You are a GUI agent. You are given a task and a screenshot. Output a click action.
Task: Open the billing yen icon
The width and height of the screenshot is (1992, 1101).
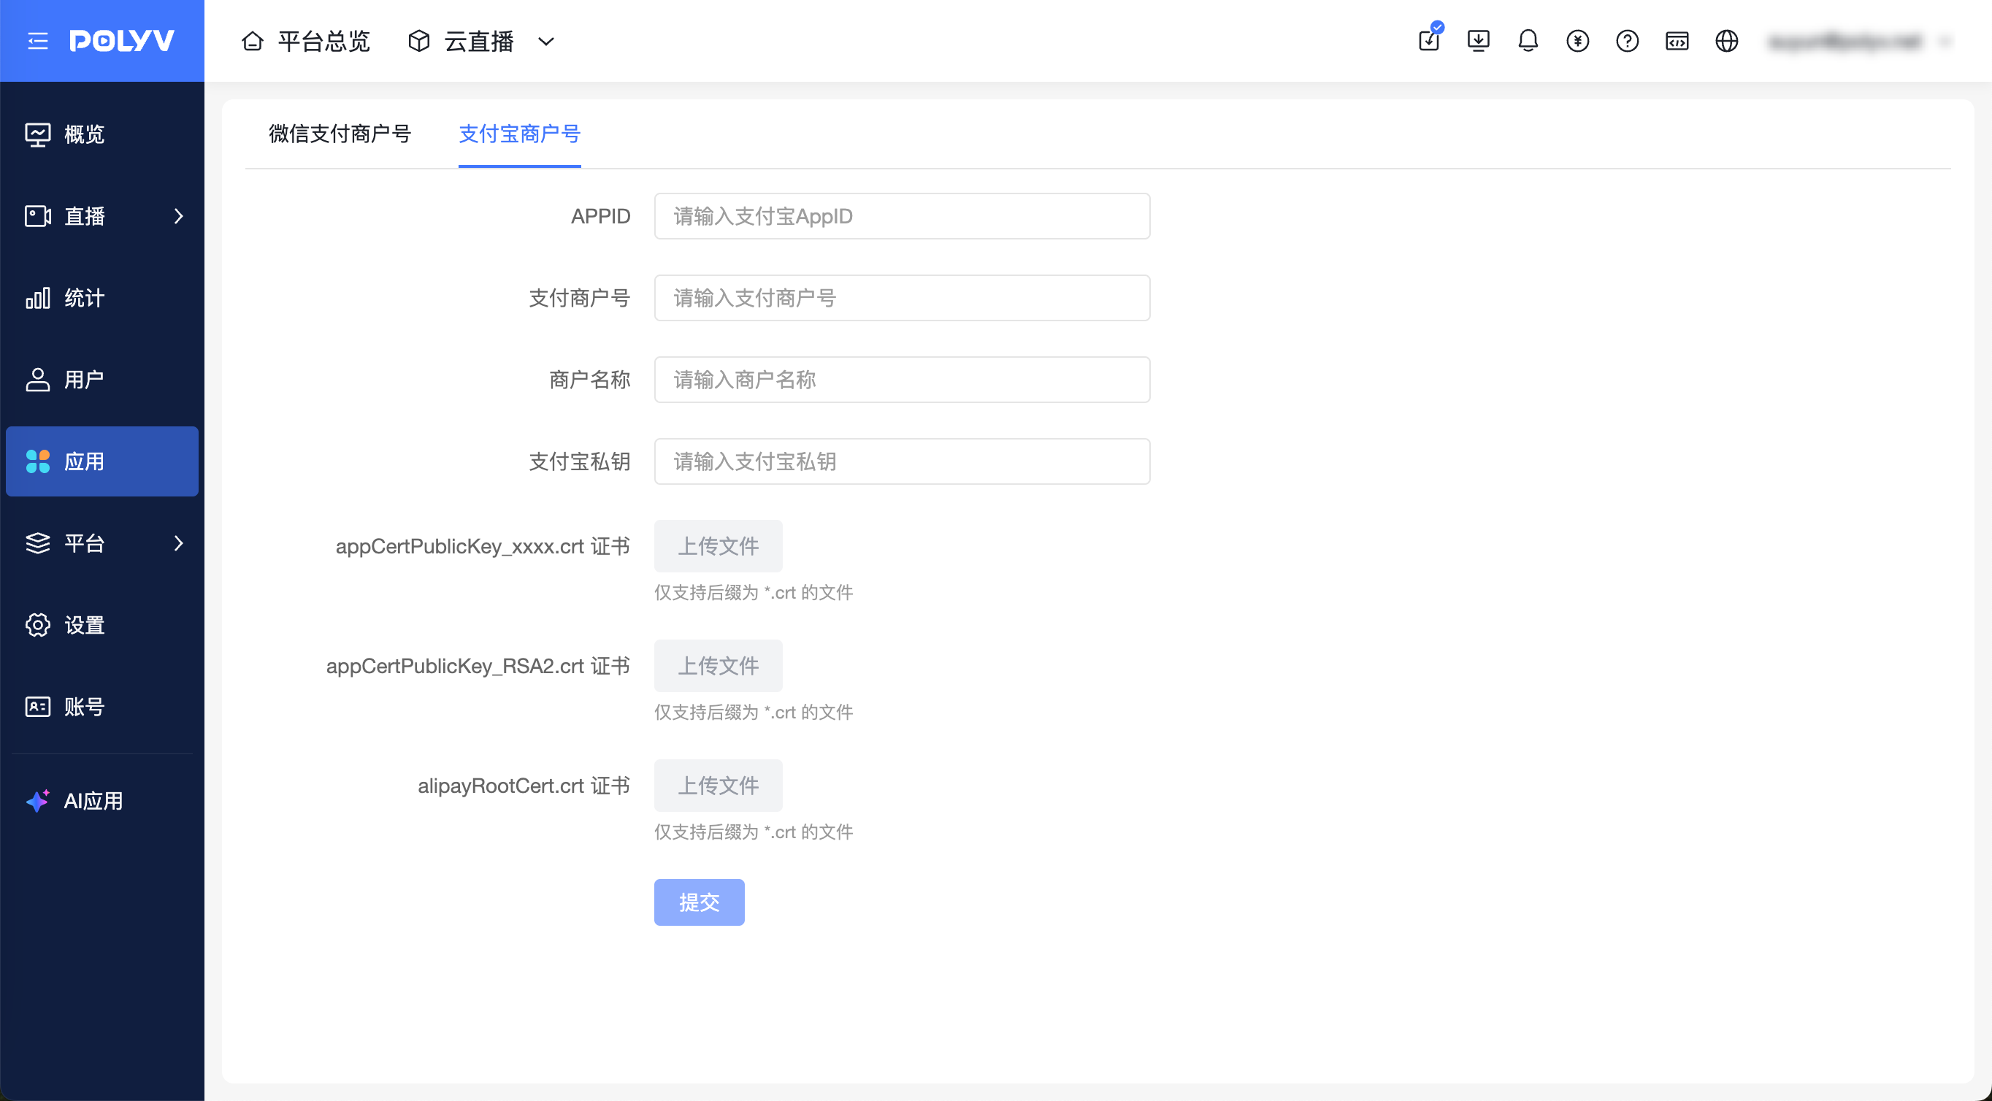click(1577, 41)
